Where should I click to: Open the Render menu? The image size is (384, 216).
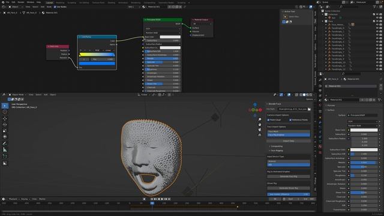pos(21,2)
